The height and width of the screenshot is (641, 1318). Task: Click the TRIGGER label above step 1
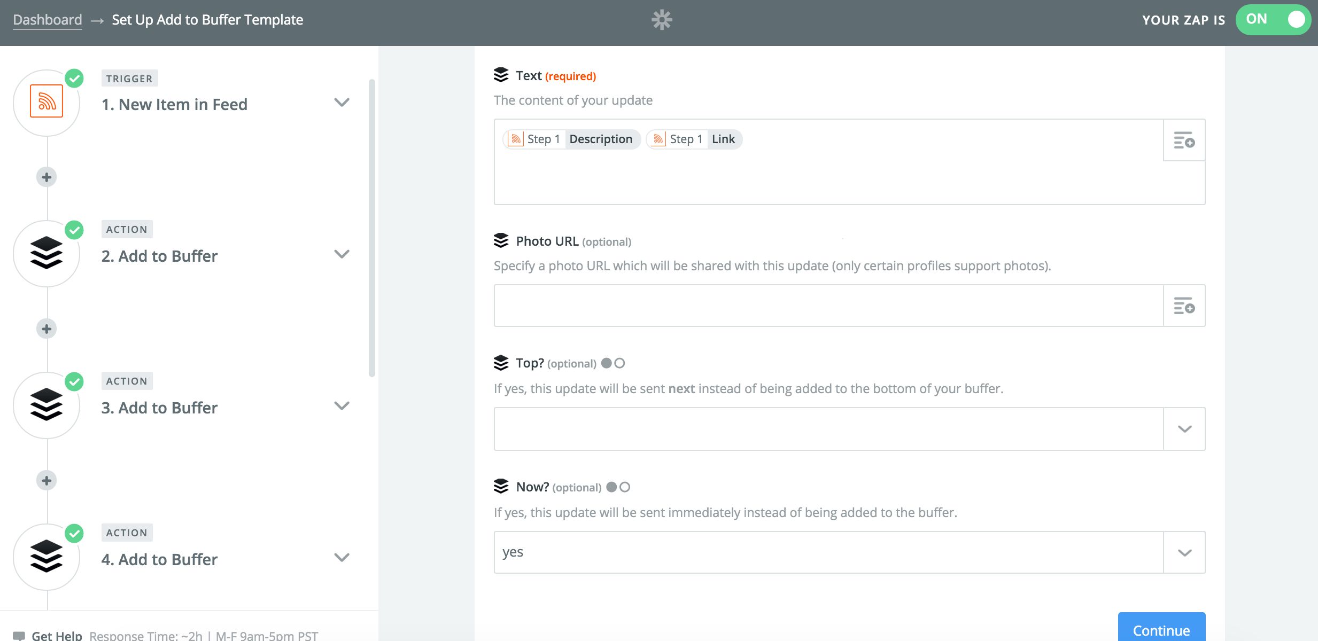129,79
